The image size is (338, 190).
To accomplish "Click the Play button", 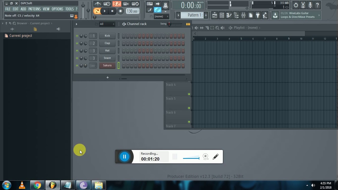I will point(105,11).
